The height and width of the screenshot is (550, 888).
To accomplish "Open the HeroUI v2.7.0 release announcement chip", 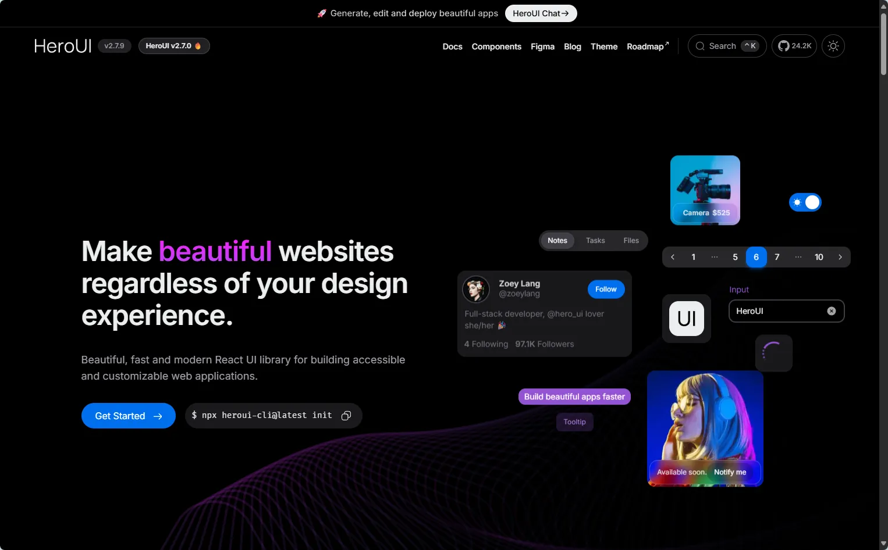I will (174, 46).
